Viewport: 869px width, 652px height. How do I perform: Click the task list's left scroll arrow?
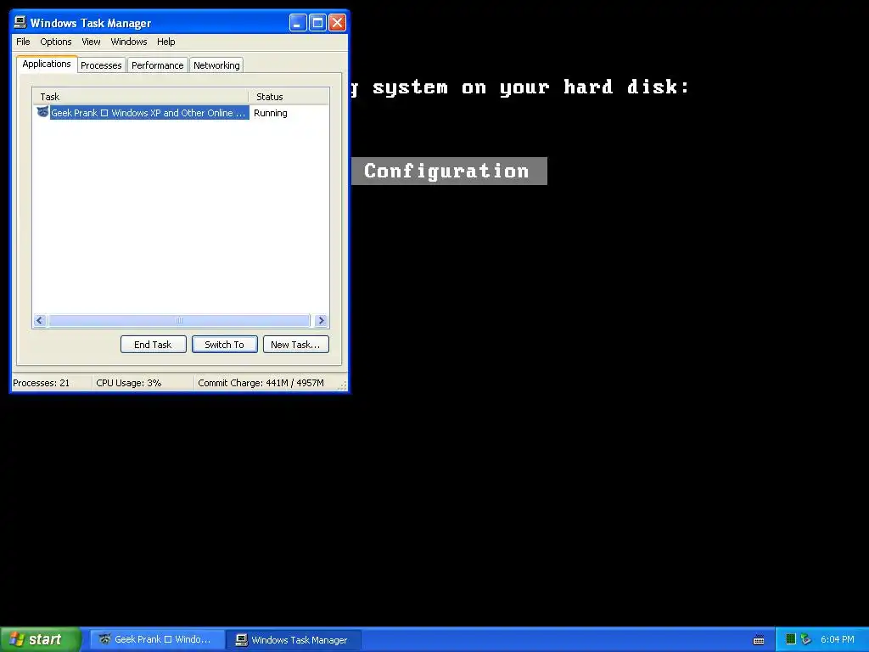click(x=40, y=320)
